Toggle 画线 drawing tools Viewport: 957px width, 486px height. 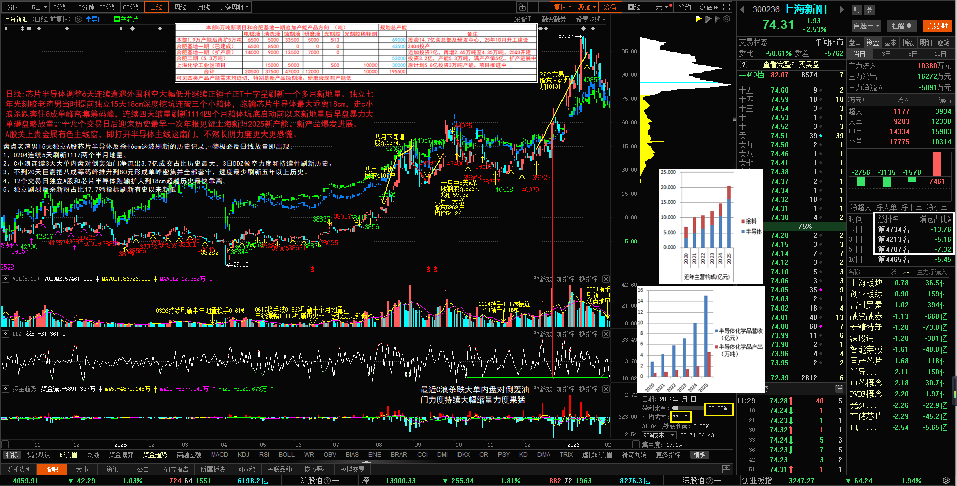(x=634, y=7)
